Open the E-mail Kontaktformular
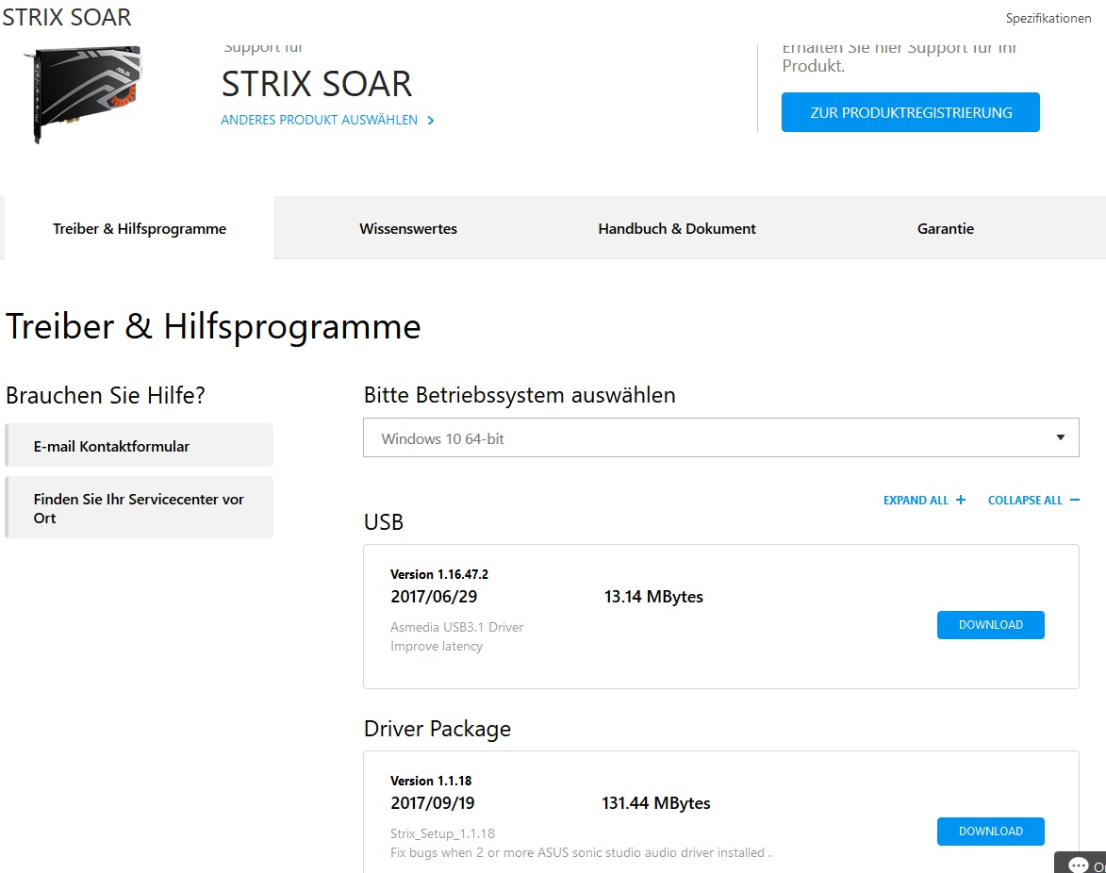The width and height of the screenshot is (1106, 873). [139, 445]
